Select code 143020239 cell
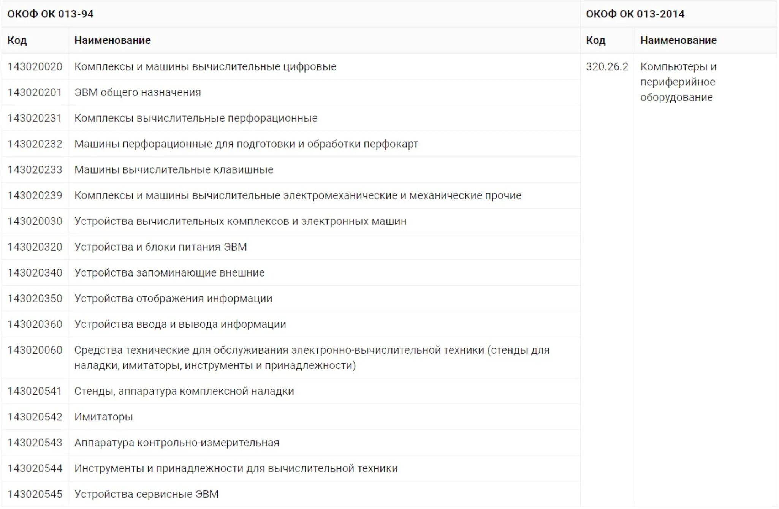This screenshot has height=509, width=779. tap(35, 195)
